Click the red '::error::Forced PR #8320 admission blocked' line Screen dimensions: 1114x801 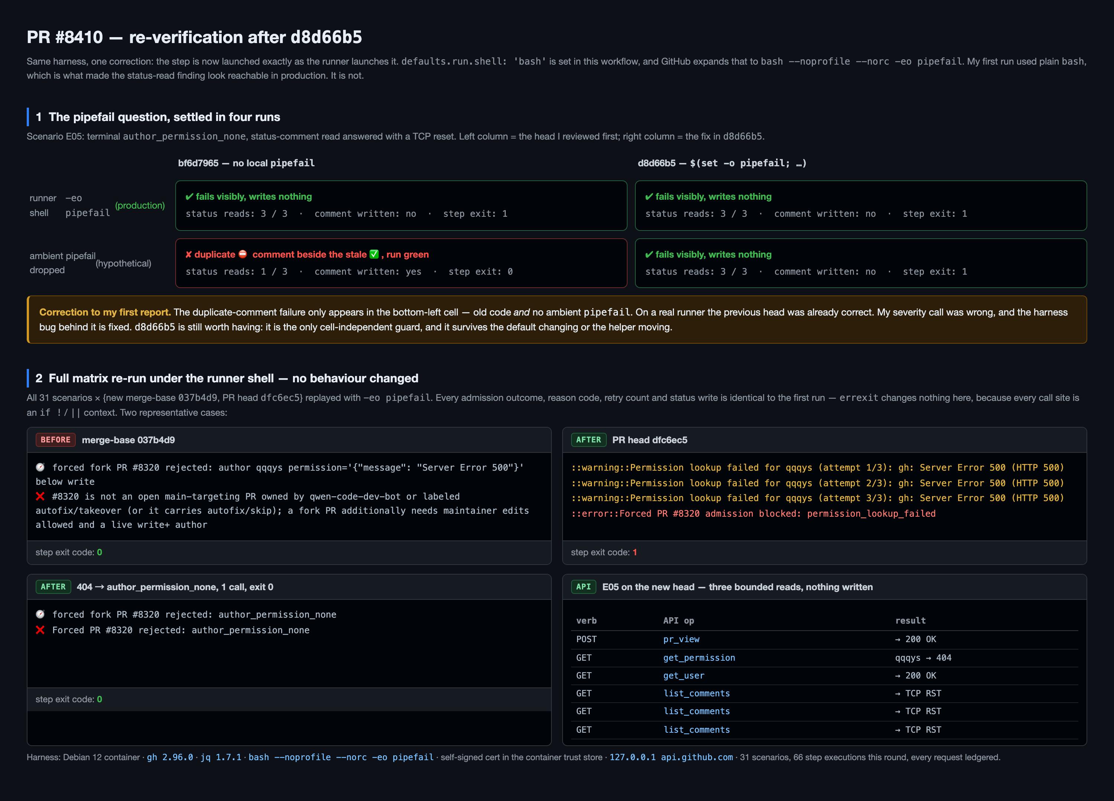(x=753, y=513)
